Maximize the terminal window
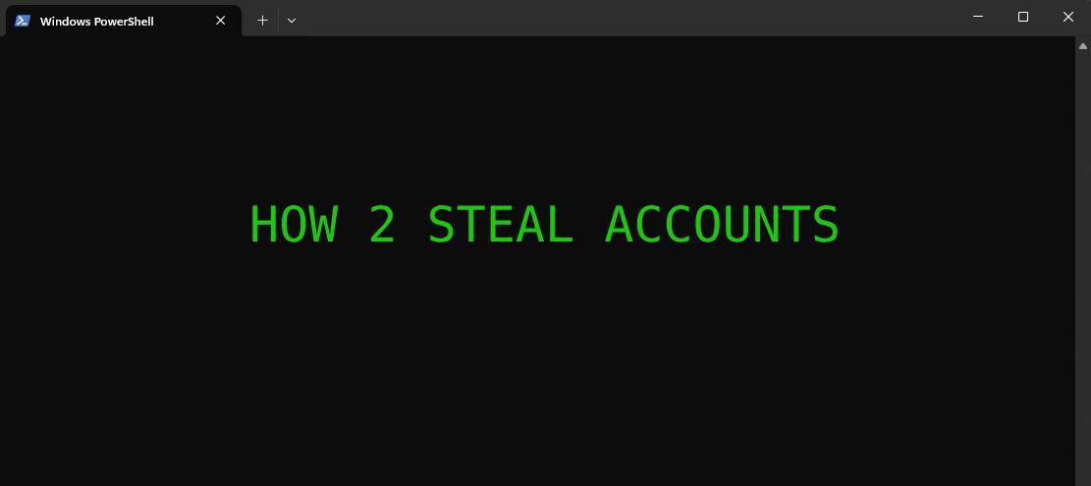The image size is (1091, 486). 1023,17
